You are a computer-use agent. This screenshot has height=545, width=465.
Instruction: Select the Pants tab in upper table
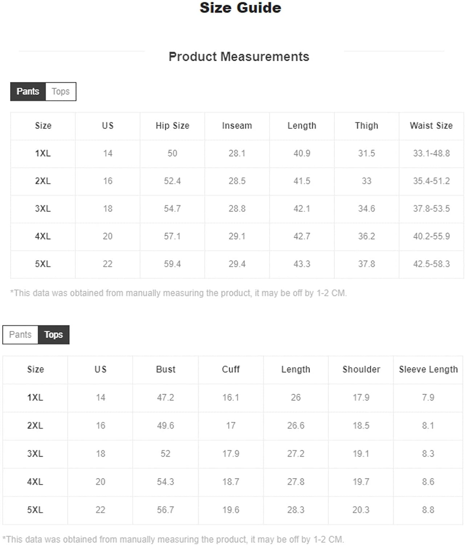tap(28, 92)
